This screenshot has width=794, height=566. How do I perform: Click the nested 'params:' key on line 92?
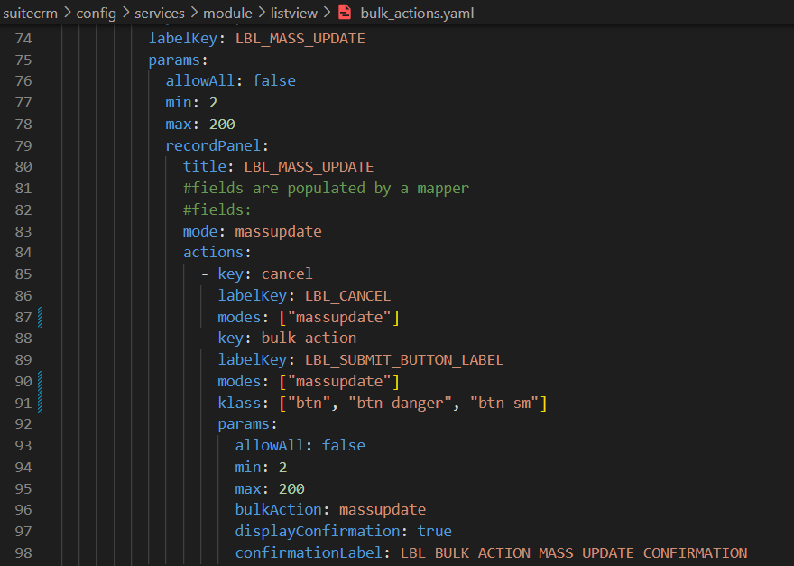pos(247,424)
